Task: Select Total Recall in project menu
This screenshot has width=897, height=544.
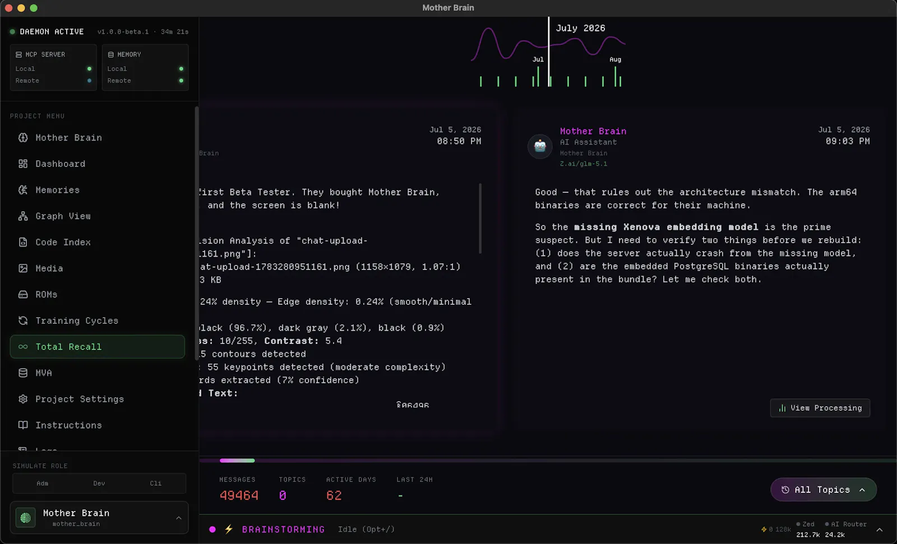Action: pos(98,347)
